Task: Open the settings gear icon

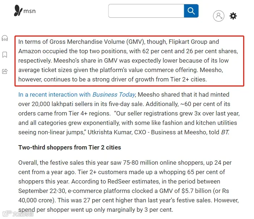Action: (233, 16)
